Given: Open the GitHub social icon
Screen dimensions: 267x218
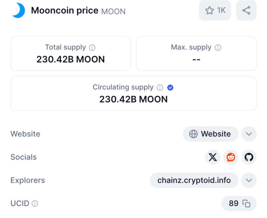Looking at the screenshot, I should (249, 157).
